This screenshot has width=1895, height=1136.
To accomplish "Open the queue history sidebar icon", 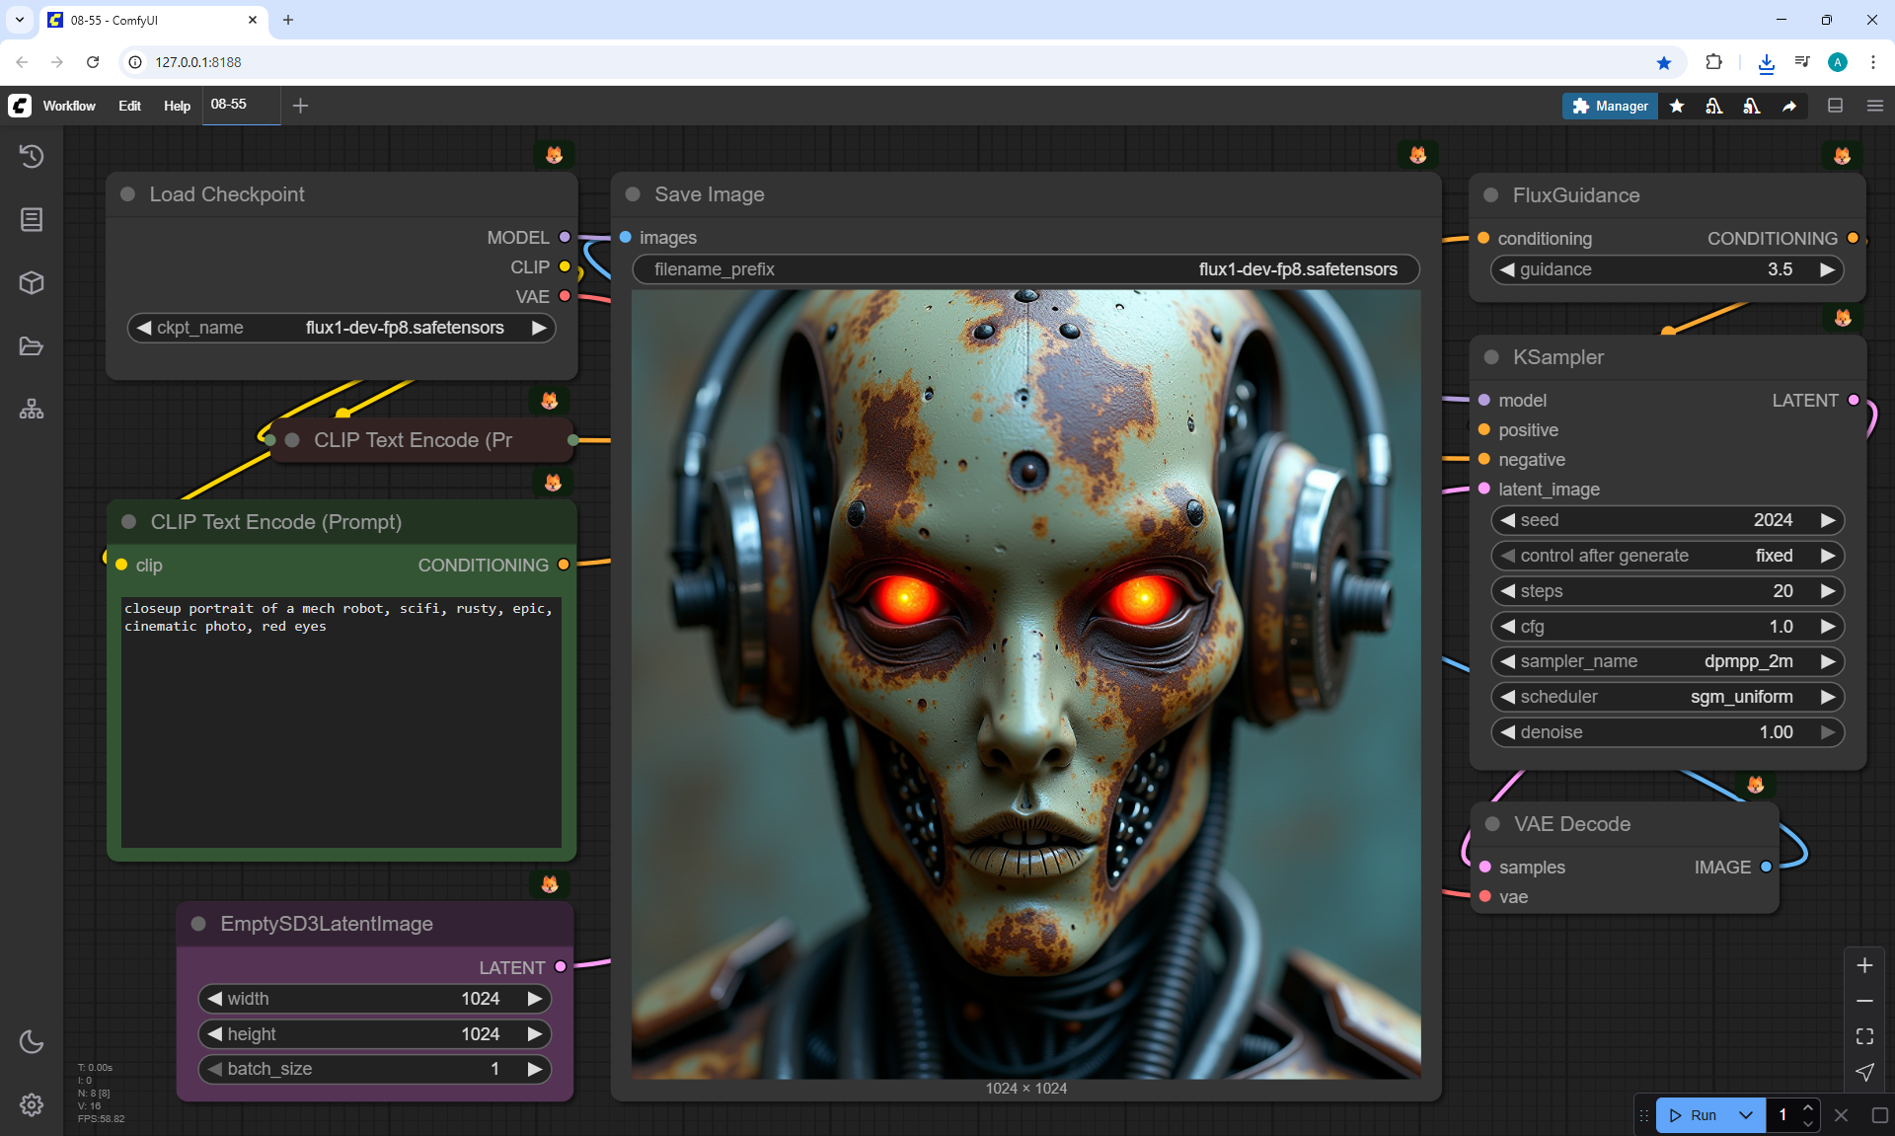I will (x=32, y=156).
